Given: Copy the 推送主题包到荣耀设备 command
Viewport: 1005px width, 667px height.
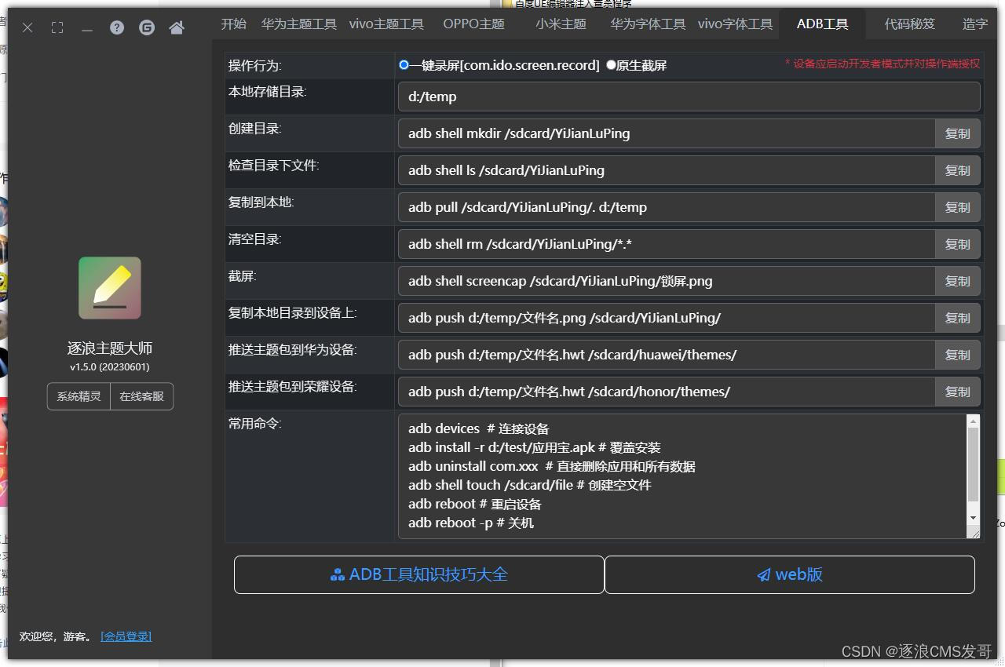Looking at the screenshot, I should tap(957, 392).
